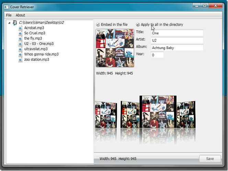Select the center cover in the carousel
Viewport: 228px width, 171px height.
[158, 112]
